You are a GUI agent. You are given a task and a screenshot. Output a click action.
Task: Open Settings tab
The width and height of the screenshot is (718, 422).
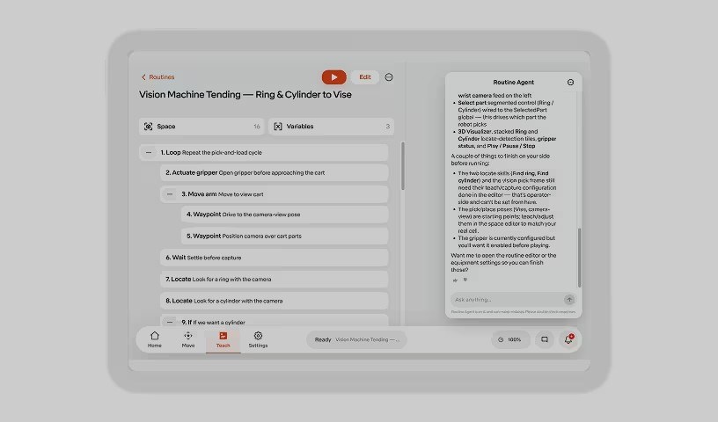tap(258, 339)
